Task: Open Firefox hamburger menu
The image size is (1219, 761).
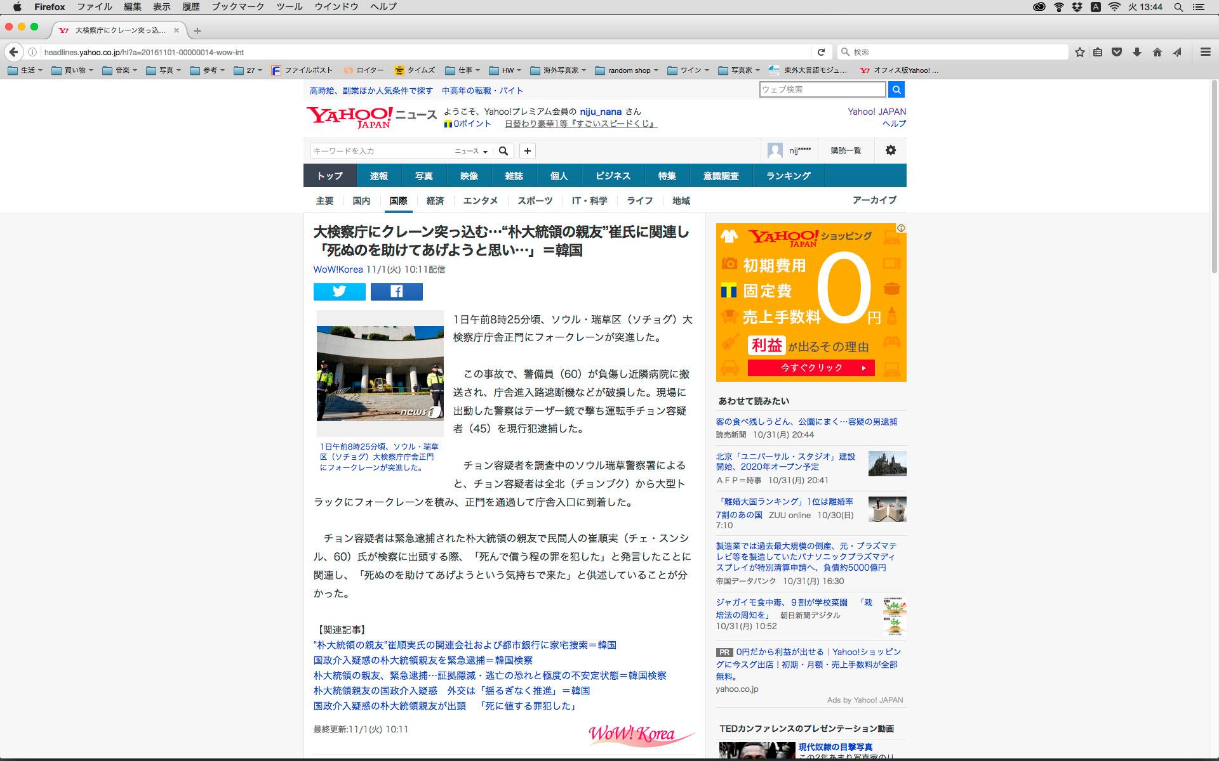Action: pyautogui.click(x=1205, y=52)
